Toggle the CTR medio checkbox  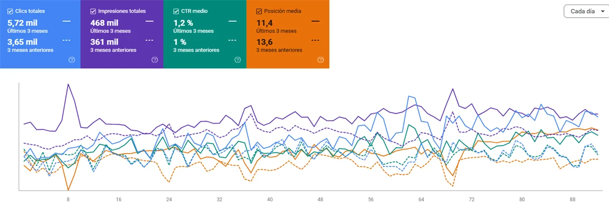[x=176, y=11]
